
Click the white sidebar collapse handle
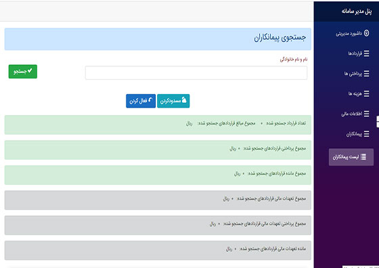pos(378,122)
